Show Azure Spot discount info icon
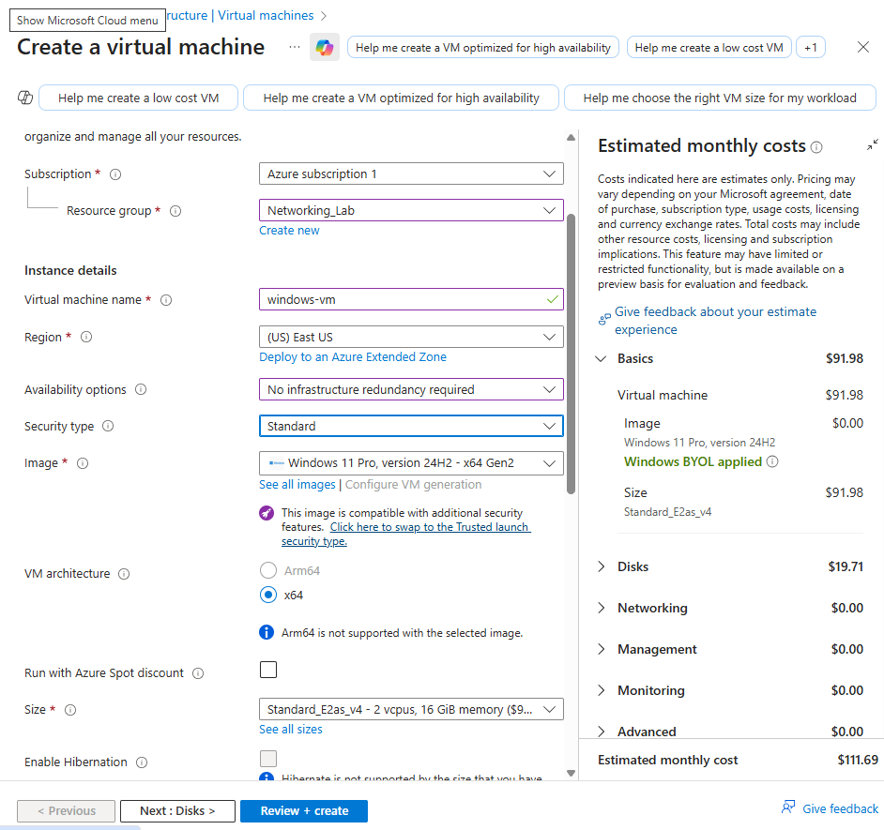This screenshot has width=884, height=830. click(x=198, y=673)
